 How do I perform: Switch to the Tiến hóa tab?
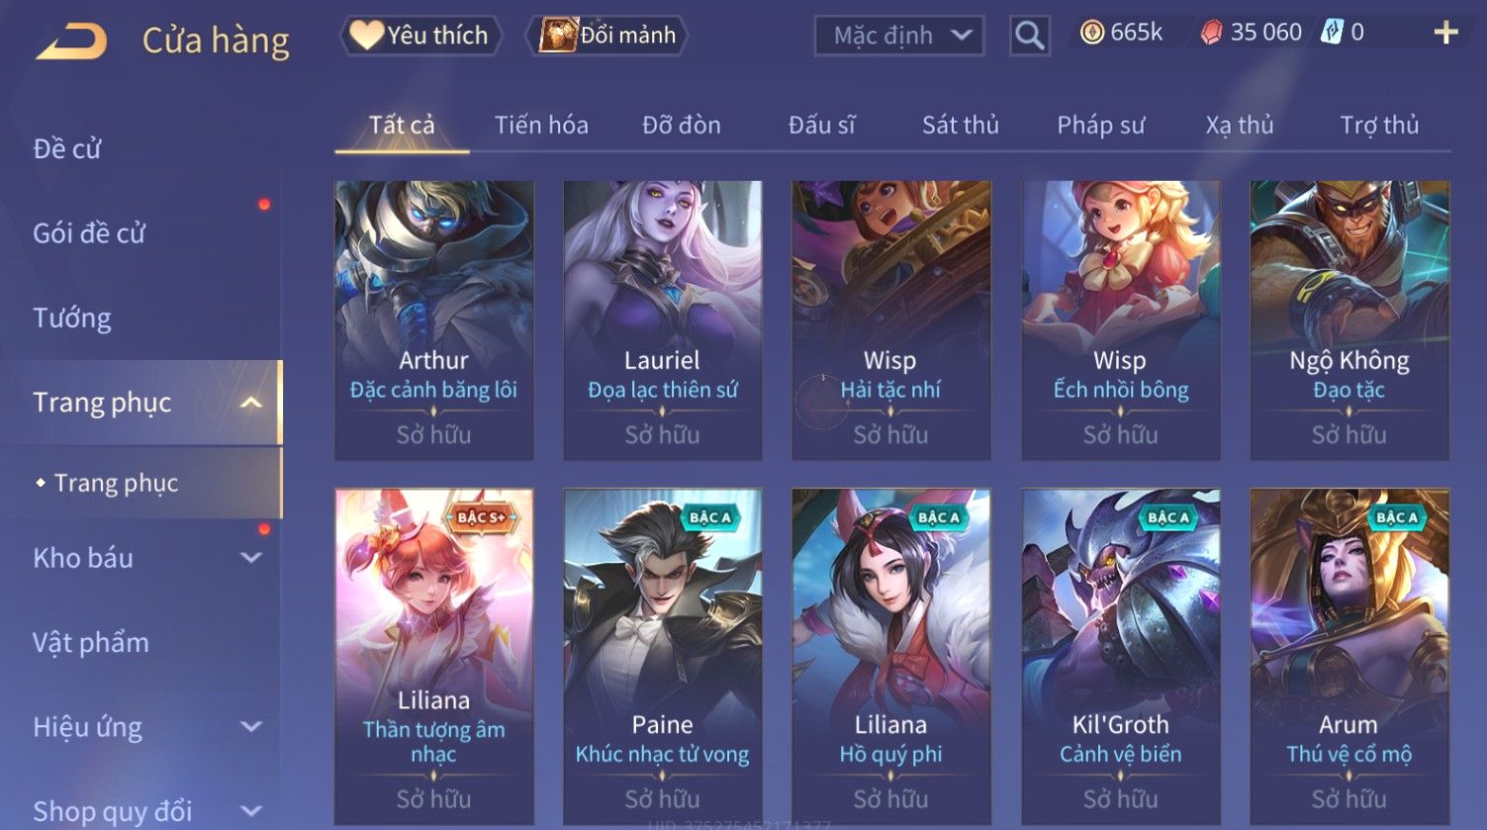[x=541, y=125]
